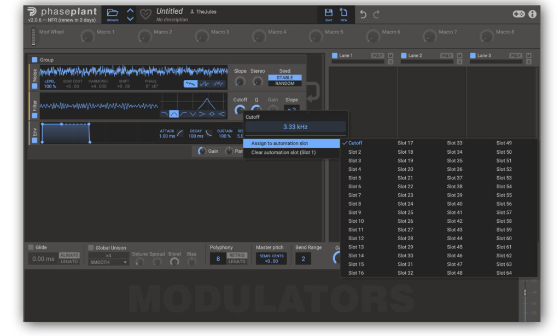
Task: Click the envelope Decay curve icon
Action: click(x=209, y=134)
